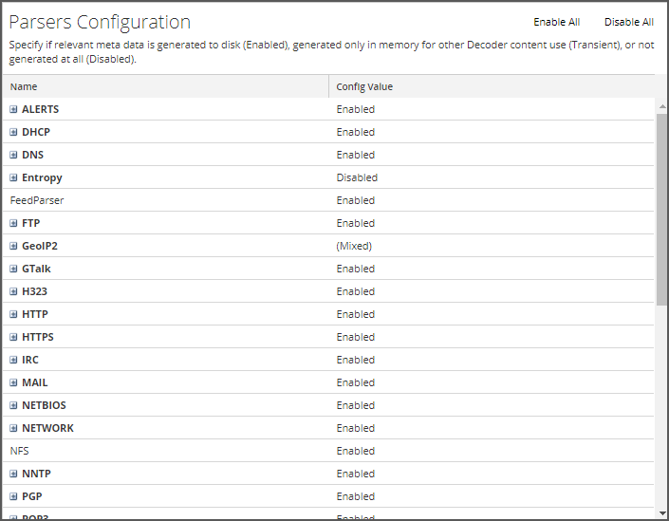Image resolution: width=669 pixels, height=521 pixels.
Task: Click the vertical scrollbar down arrow
Action: point(661,512)
